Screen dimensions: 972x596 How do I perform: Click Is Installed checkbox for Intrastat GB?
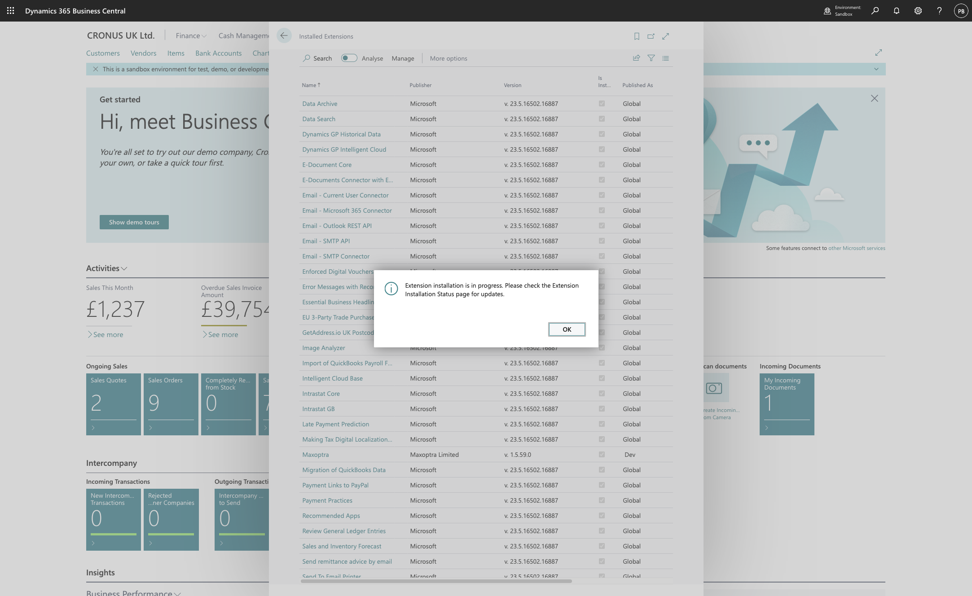pyautogui.click(x=602, y=409)
